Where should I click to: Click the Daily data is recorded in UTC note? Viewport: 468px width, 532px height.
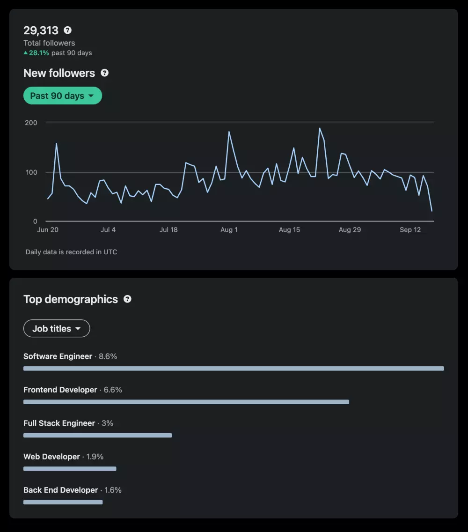point(71,252)
